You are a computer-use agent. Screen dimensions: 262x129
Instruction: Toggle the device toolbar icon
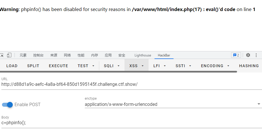tap(9, 55)
